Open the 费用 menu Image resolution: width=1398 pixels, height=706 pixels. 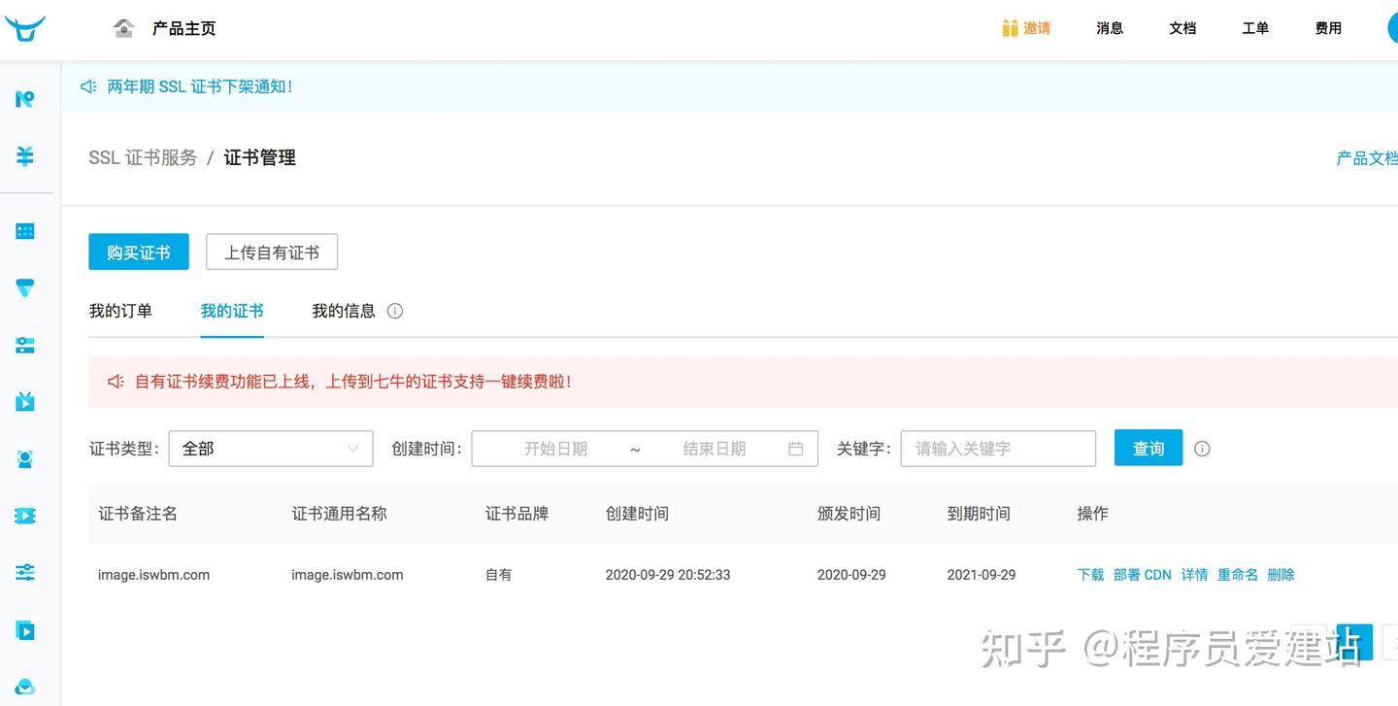(x=1328, y=28)
